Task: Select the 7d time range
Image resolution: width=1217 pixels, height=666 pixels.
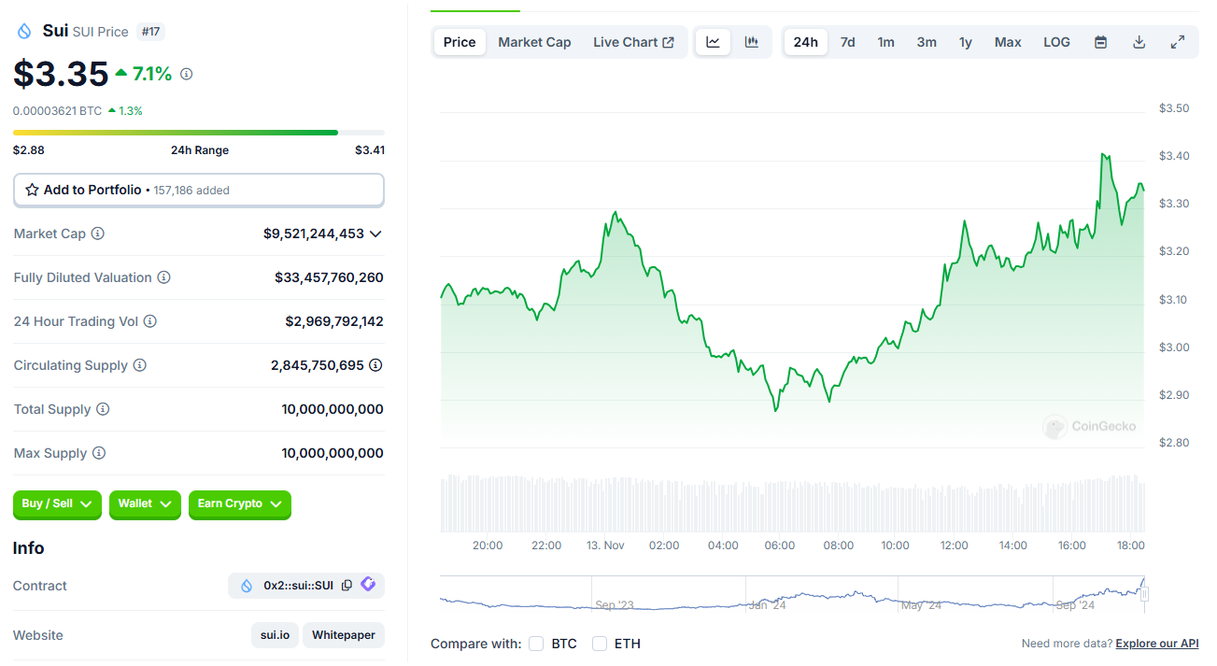Action: tap(848, 42)
